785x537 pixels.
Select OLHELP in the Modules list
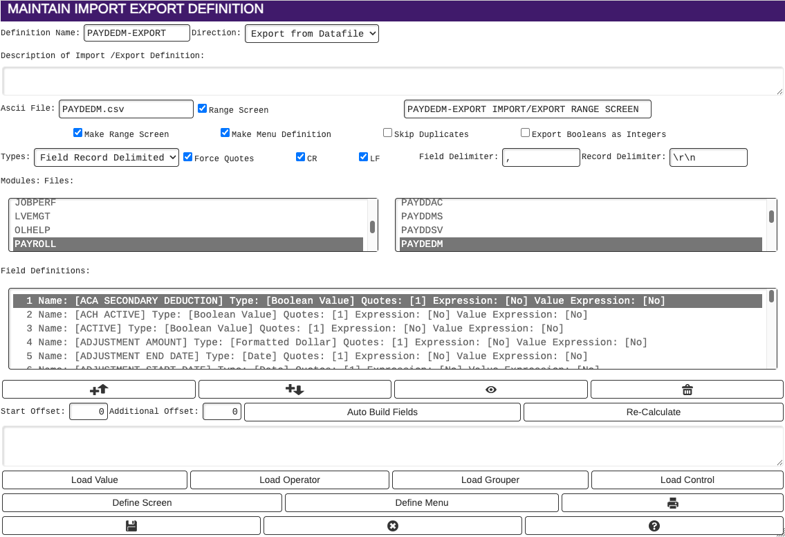(x=187, y=230)
